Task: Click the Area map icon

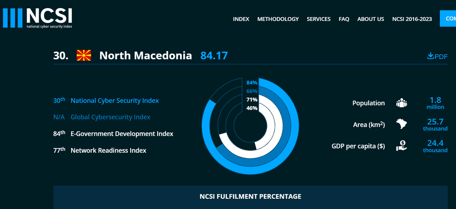Action: click(402, 124)
